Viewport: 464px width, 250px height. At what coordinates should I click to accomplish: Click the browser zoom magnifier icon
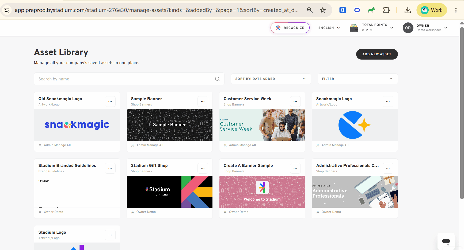[x=310, y=10]
